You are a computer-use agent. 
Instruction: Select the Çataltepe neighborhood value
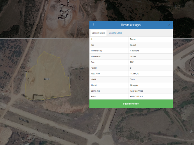[135, 51]
